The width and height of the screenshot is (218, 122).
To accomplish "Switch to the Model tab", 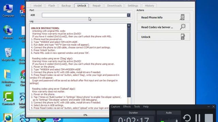I will pos(37,5).
